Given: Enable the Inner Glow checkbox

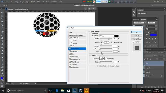Looking at the screenshot, I should point(70,51).
